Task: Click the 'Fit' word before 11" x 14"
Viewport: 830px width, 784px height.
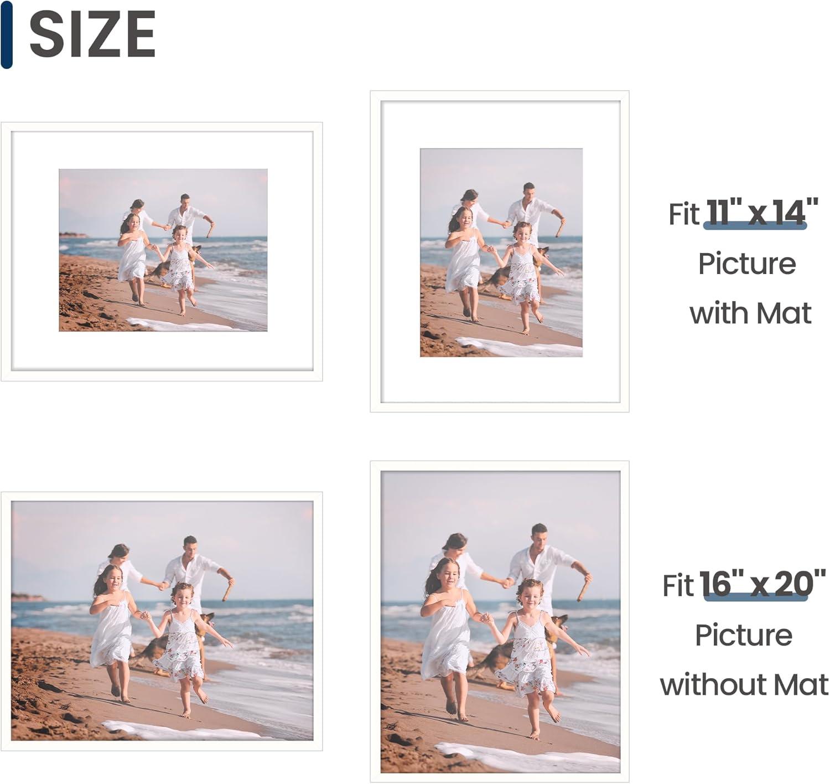Action: pos(684,214)
